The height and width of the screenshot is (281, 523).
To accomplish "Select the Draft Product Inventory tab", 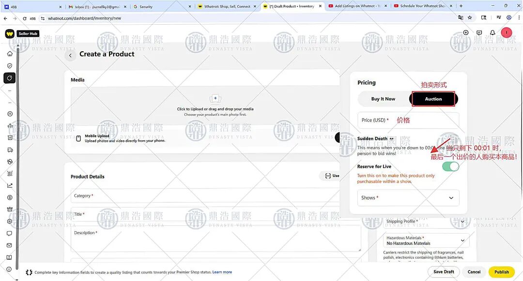I will tap(292, 6).
